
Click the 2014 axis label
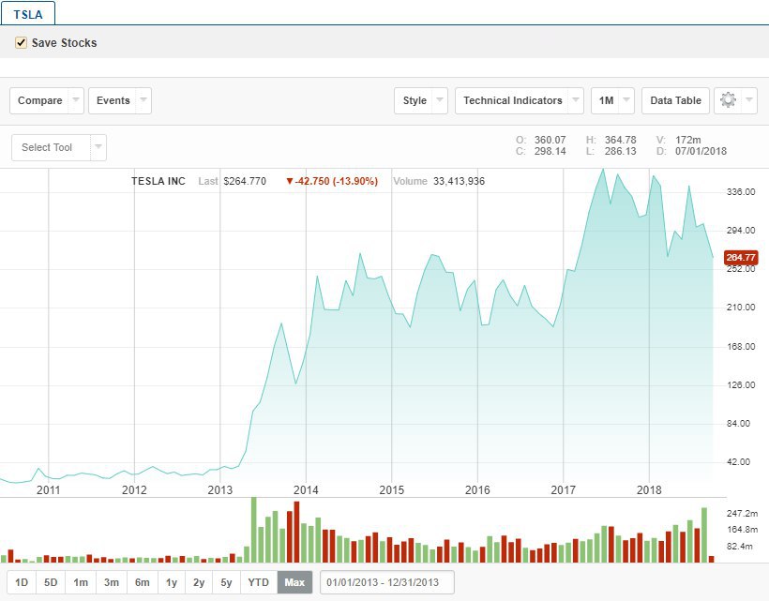(x=306, y=489)
